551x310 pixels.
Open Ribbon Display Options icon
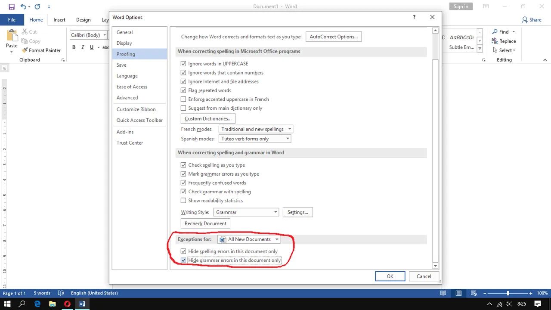pos(486,6)
